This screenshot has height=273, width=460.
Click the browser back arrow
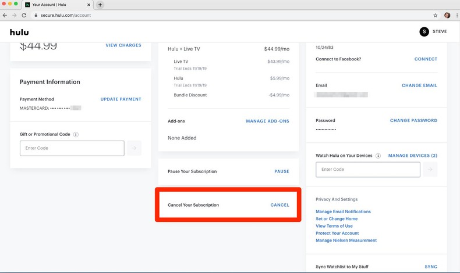5,15
